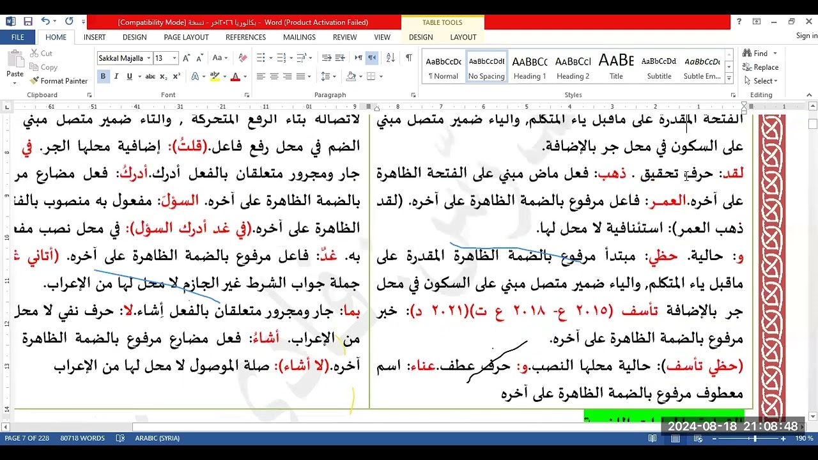This screenshot has width=818, height=460.
Task: Center the text
Action: pos(274,77)
